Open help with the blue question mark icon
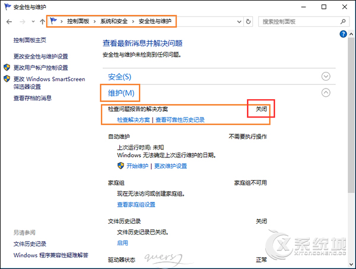The height and width of the screenshot is (269, 356). [x=343, y=34]
